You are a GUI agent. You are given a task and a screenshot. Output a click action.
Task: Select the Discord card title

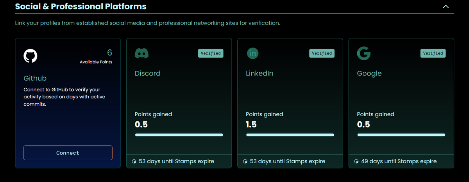click(x=147, y=73)
